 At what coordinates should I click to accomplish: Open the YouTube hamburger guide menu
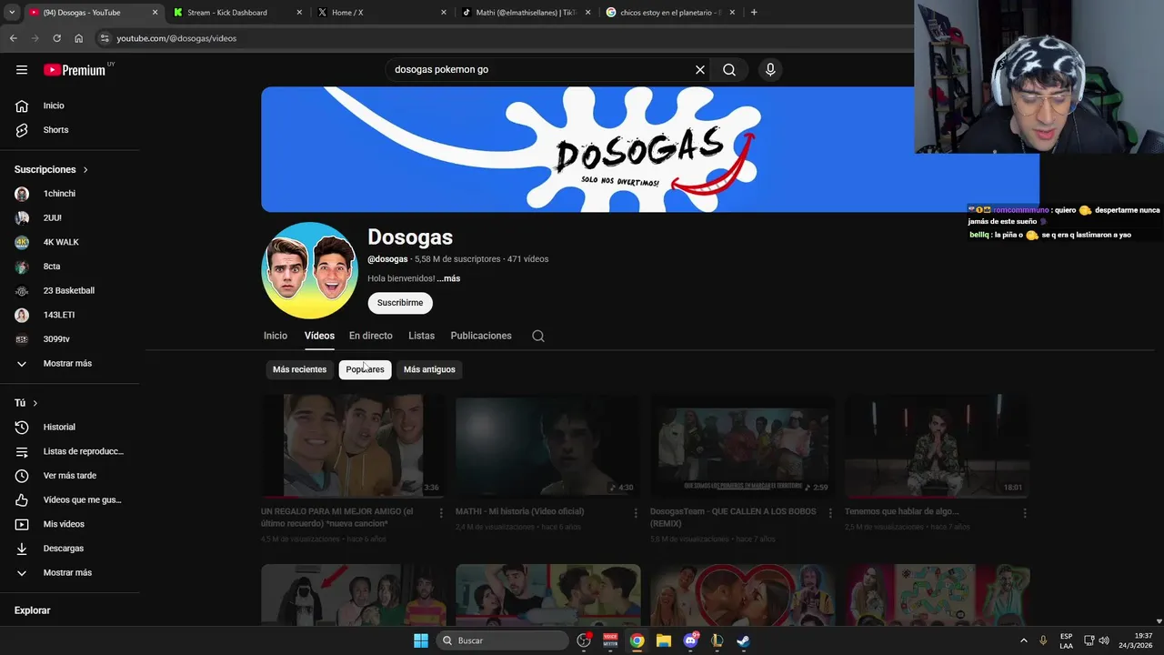22,69
